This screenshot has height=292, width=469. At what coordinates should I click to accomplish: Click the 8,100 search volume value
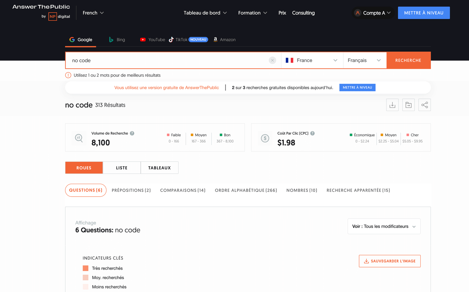coord(101,143)
